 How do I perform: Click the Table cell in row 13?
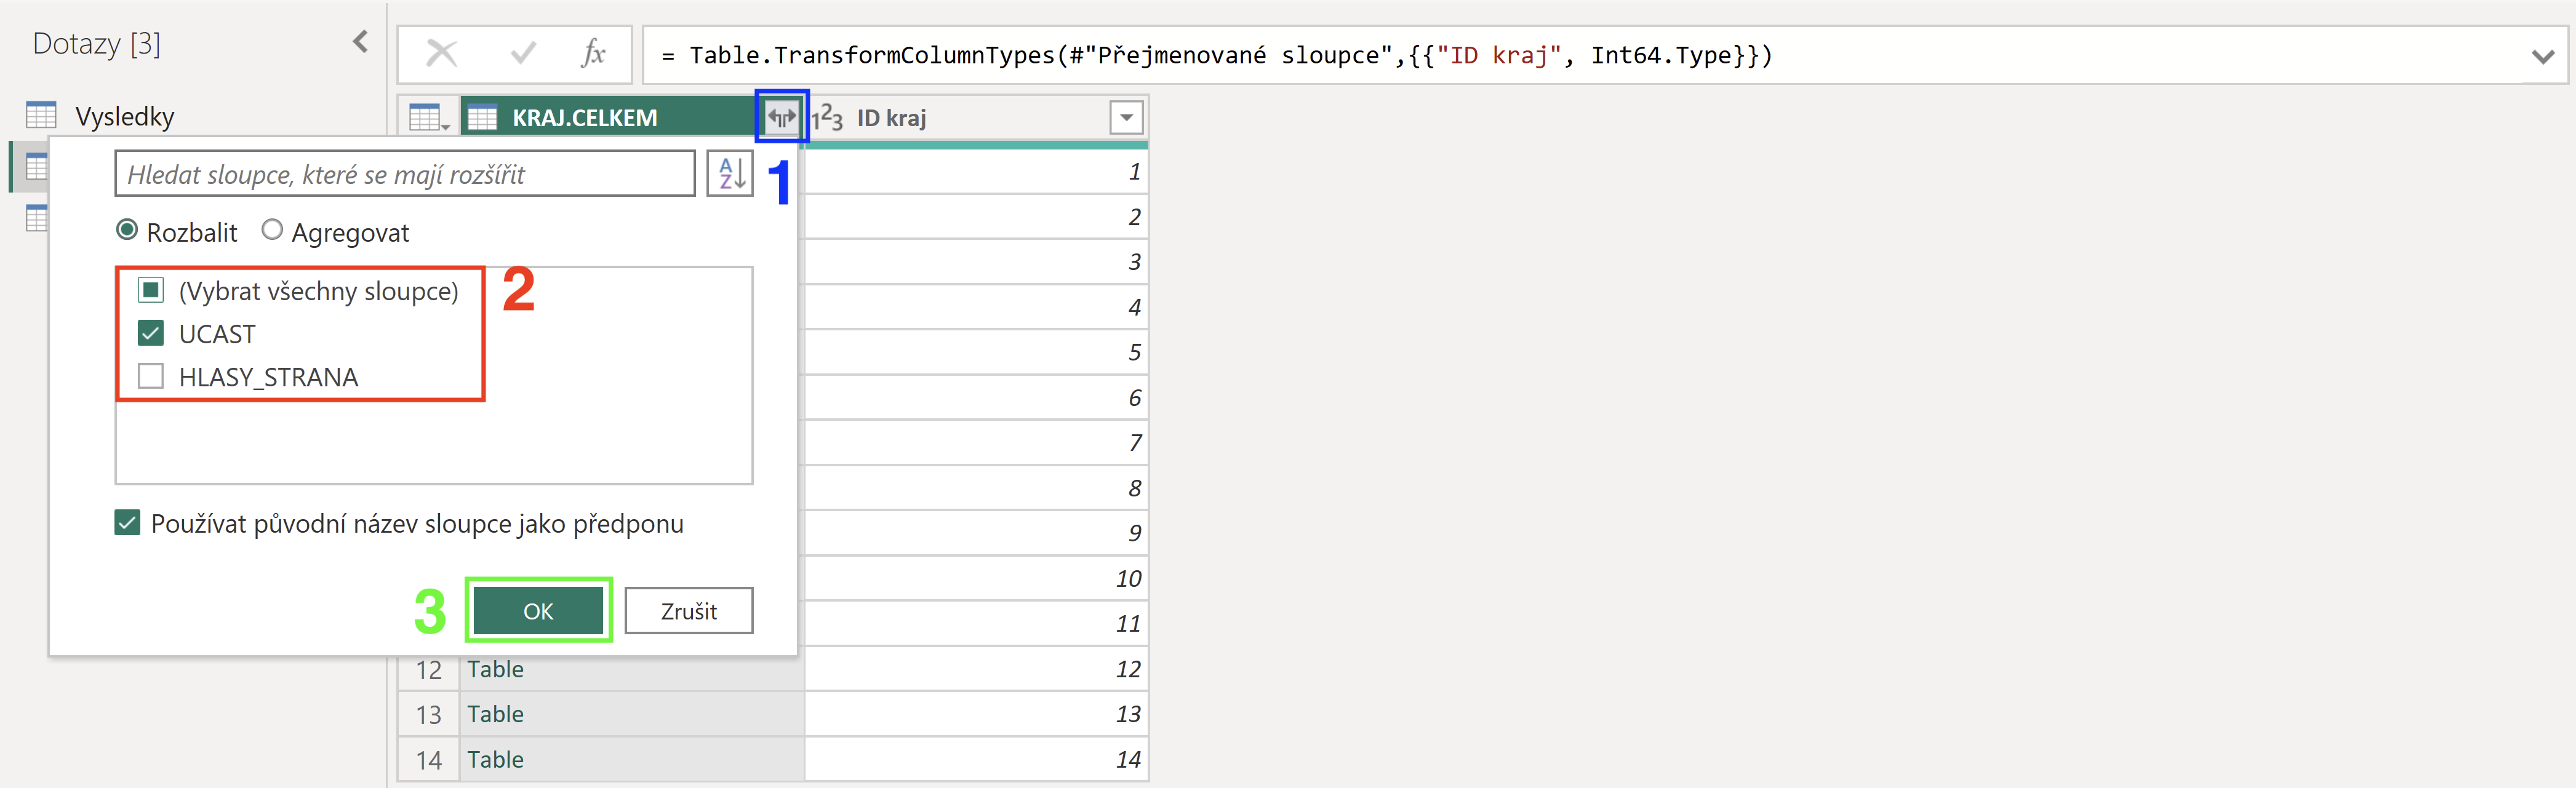(x=632, y=714)
